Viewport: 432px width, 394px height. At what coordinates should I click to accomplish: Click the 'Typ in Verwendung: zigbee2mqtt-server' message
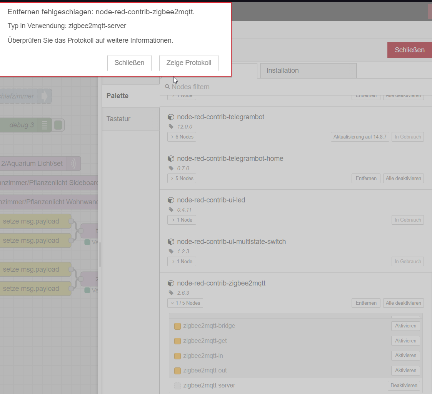click(67, 26)
